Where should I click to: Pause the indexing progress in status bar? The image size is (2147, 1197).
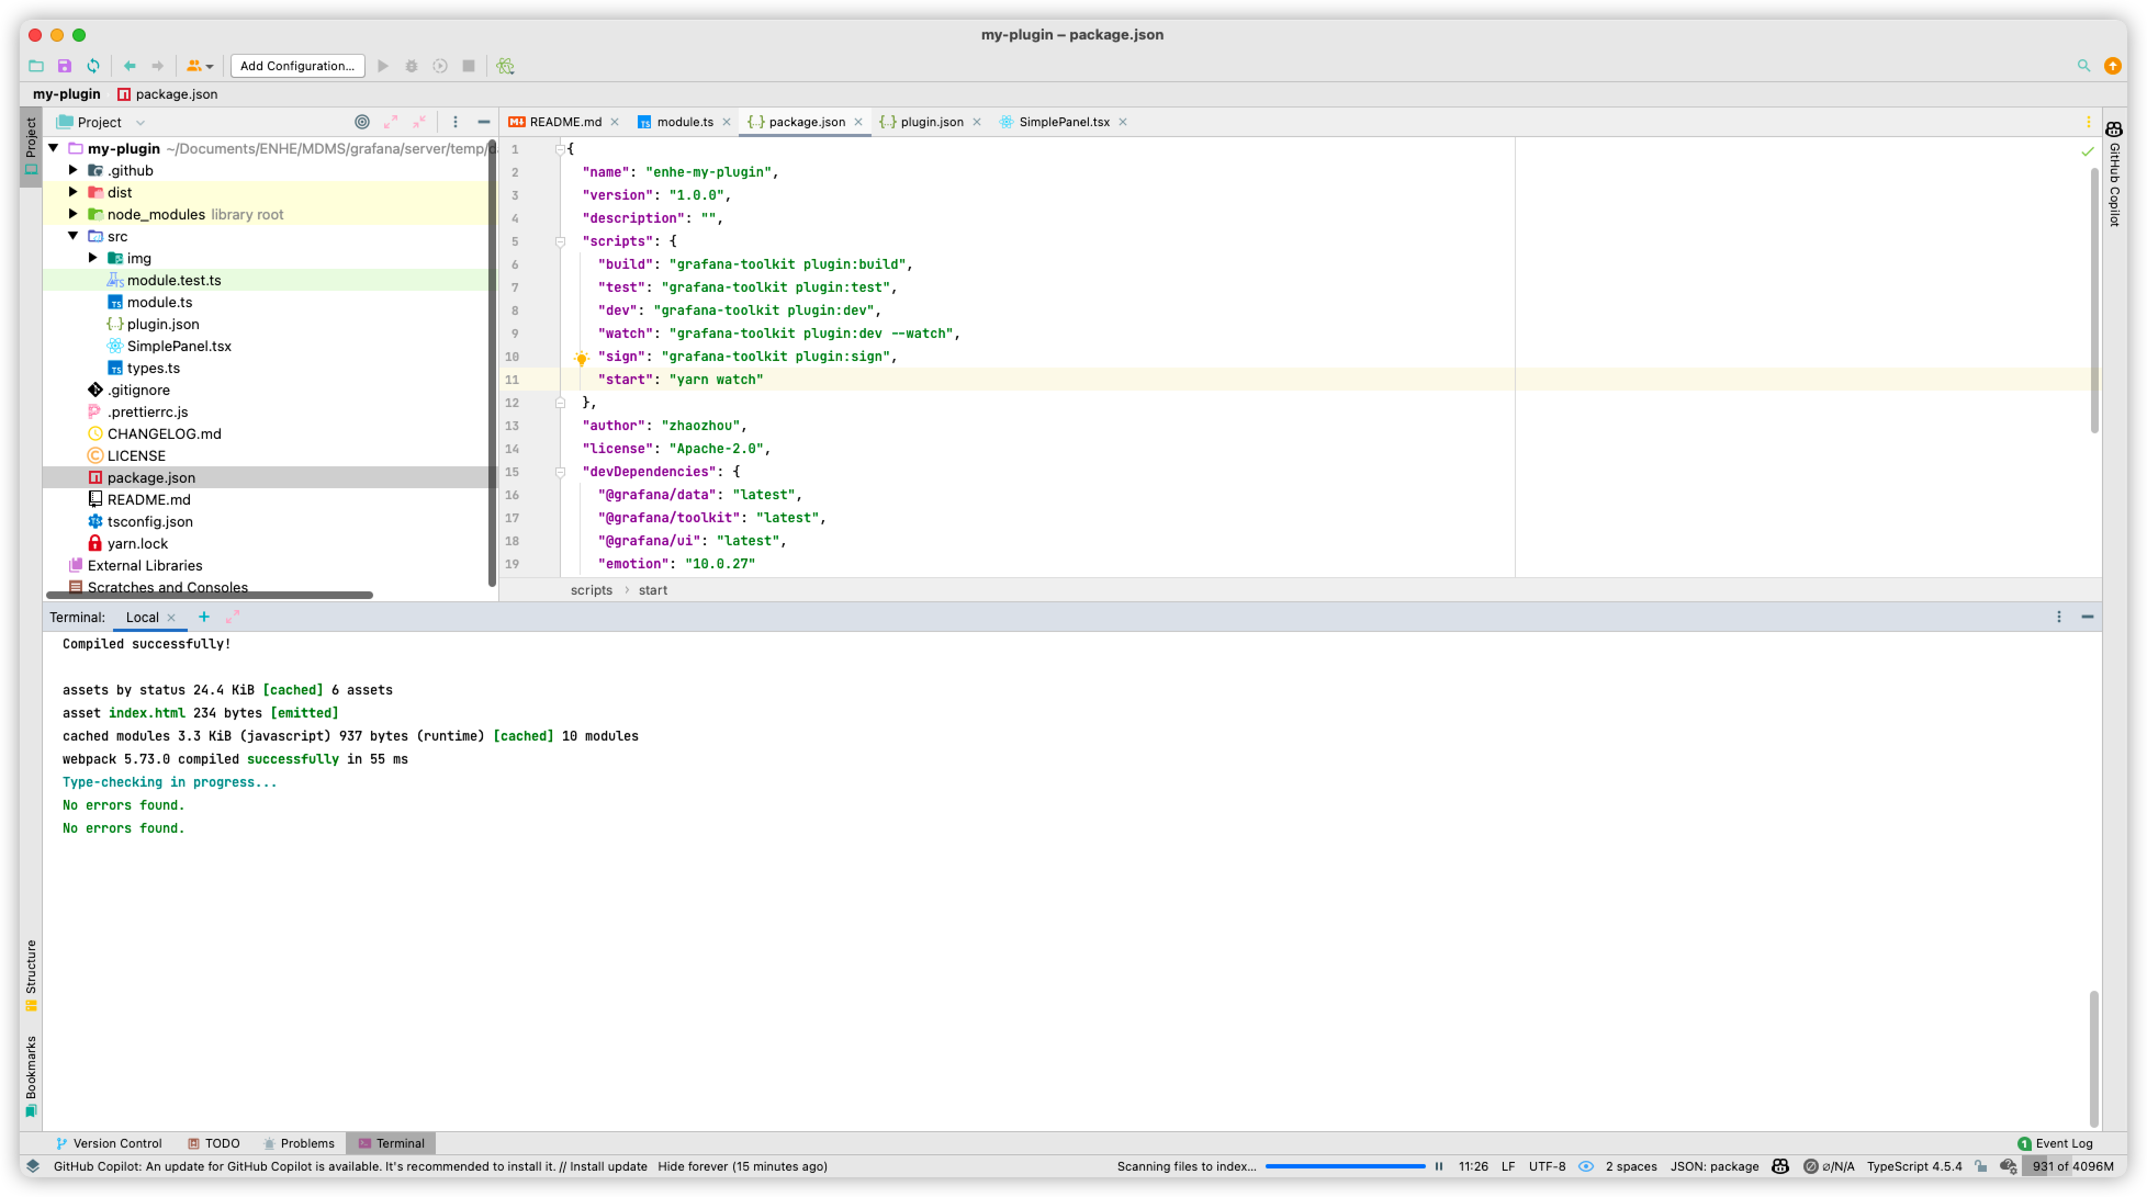(1438, 1166)
